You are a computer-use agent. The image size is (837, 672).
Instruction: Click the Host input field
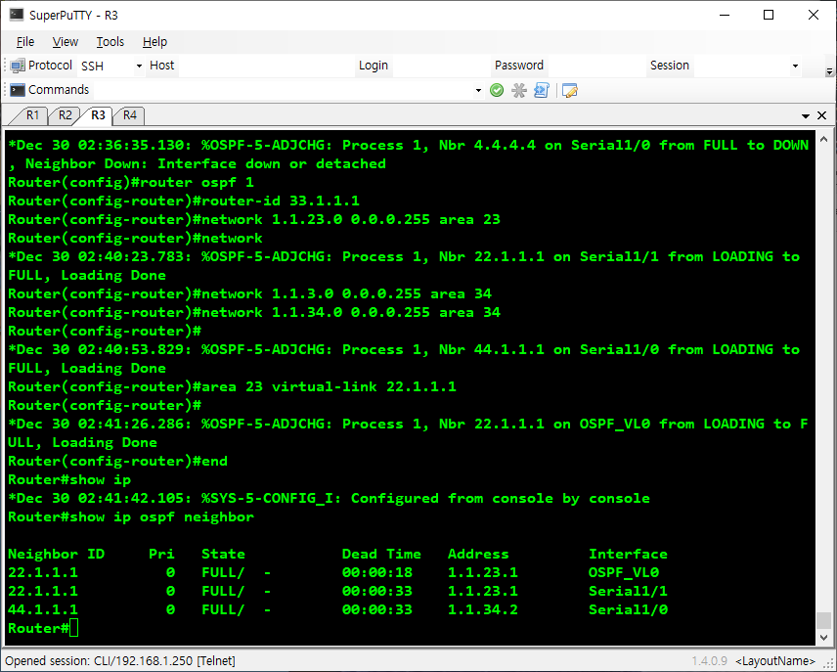point(266,66)
